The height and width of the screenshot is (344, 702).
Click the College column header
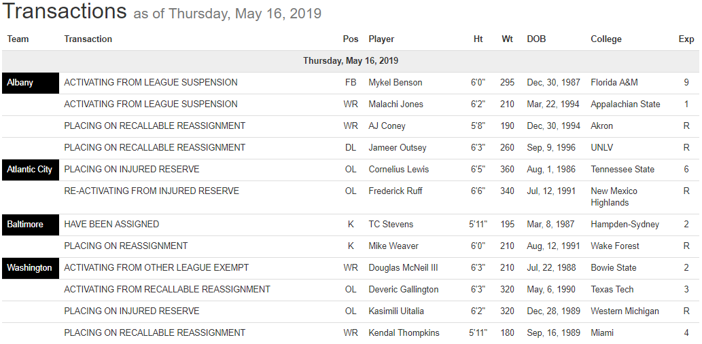(x=606, y=39)
